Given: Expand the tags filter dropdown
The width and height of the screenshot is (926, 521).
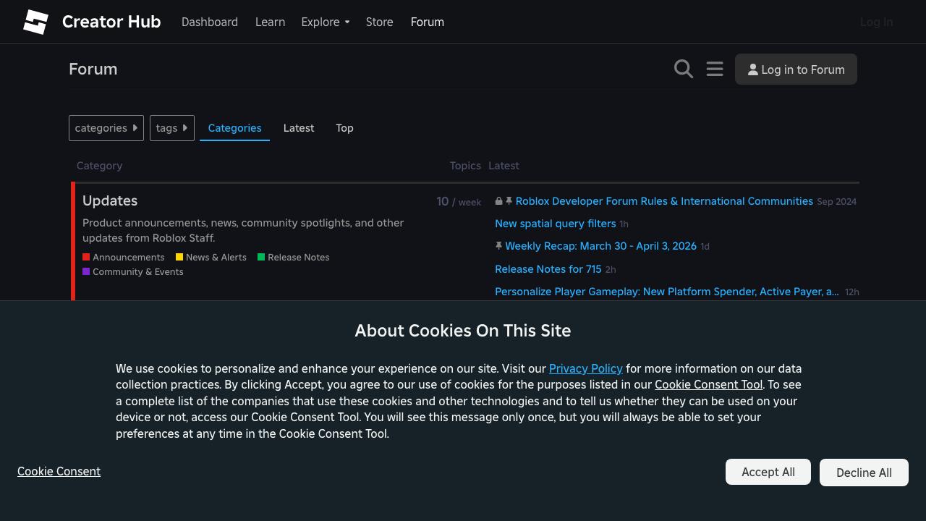Looking at the screenshot, I should point(171,128).
